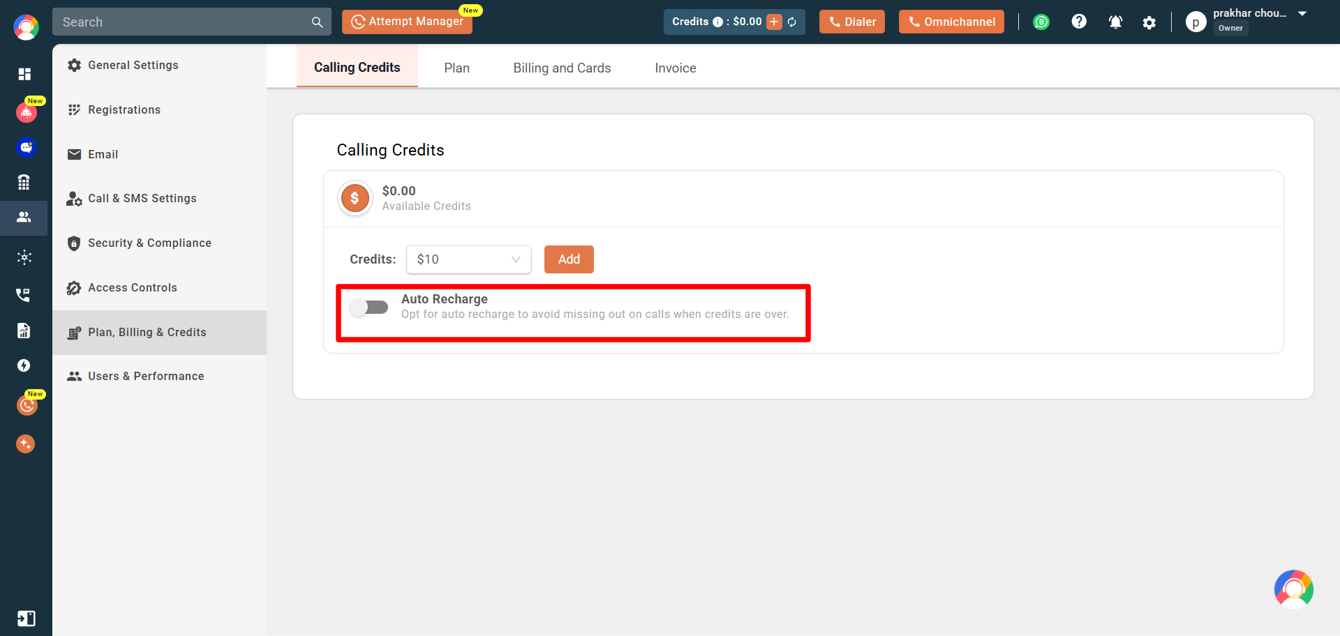Click the orange Add credits button
Viewport: 1340px width, 636px height.
tap(569, 259)
